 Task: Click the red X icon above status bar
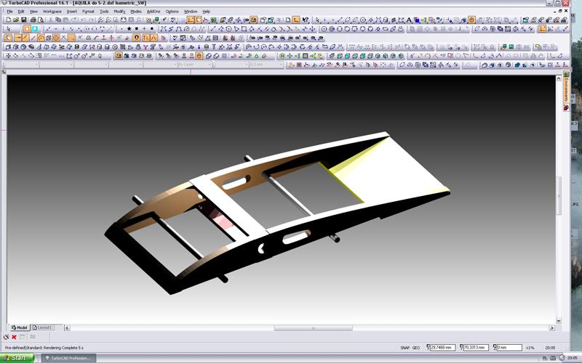point(14,337)
